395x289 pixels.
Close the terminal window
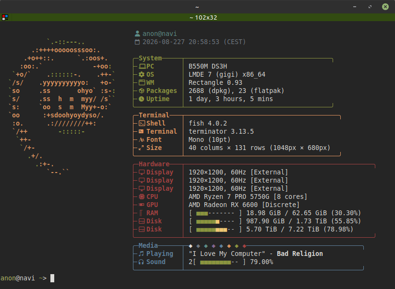tap(385, 7)
